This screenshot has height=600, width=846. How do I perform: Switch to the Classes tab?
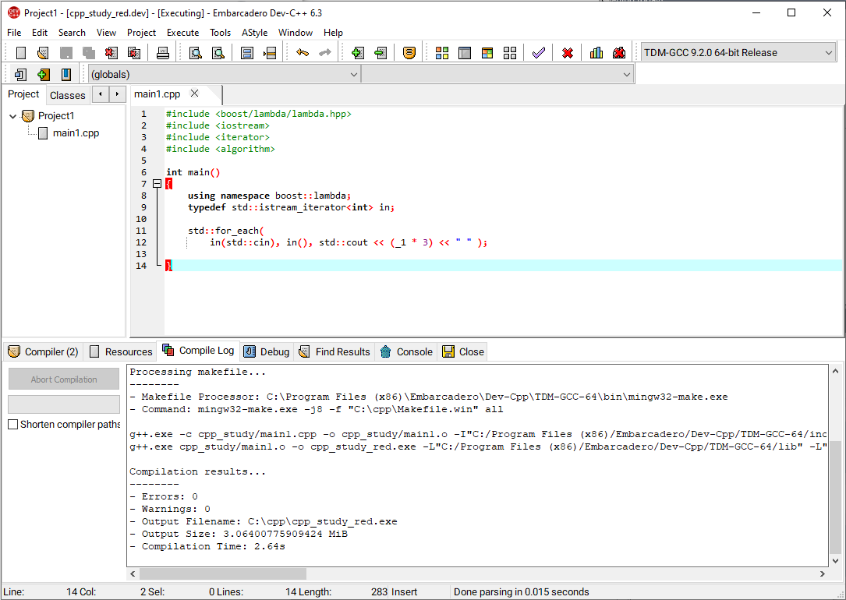(67, 95)
